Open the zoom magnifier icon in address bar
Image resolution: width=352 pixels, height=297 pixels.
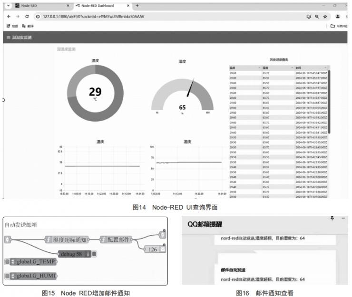[317, 17]
